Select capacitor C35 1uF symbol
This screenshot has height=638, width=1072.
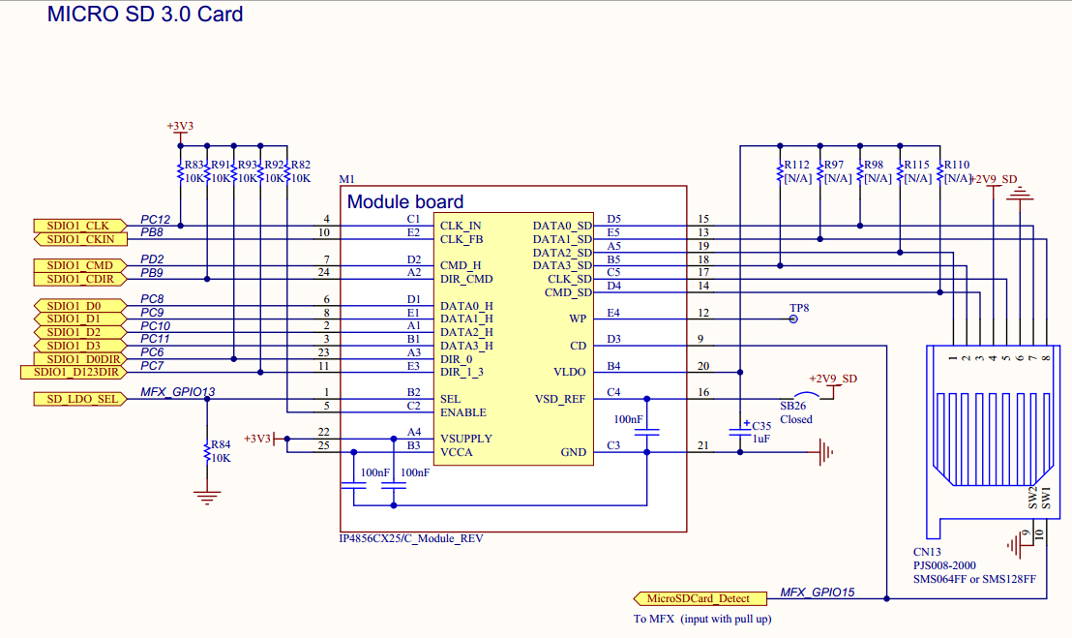click(x=740, y=432)
